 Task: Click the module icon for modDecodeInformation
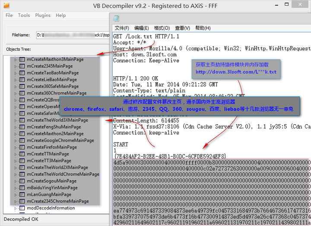(22, 208)
